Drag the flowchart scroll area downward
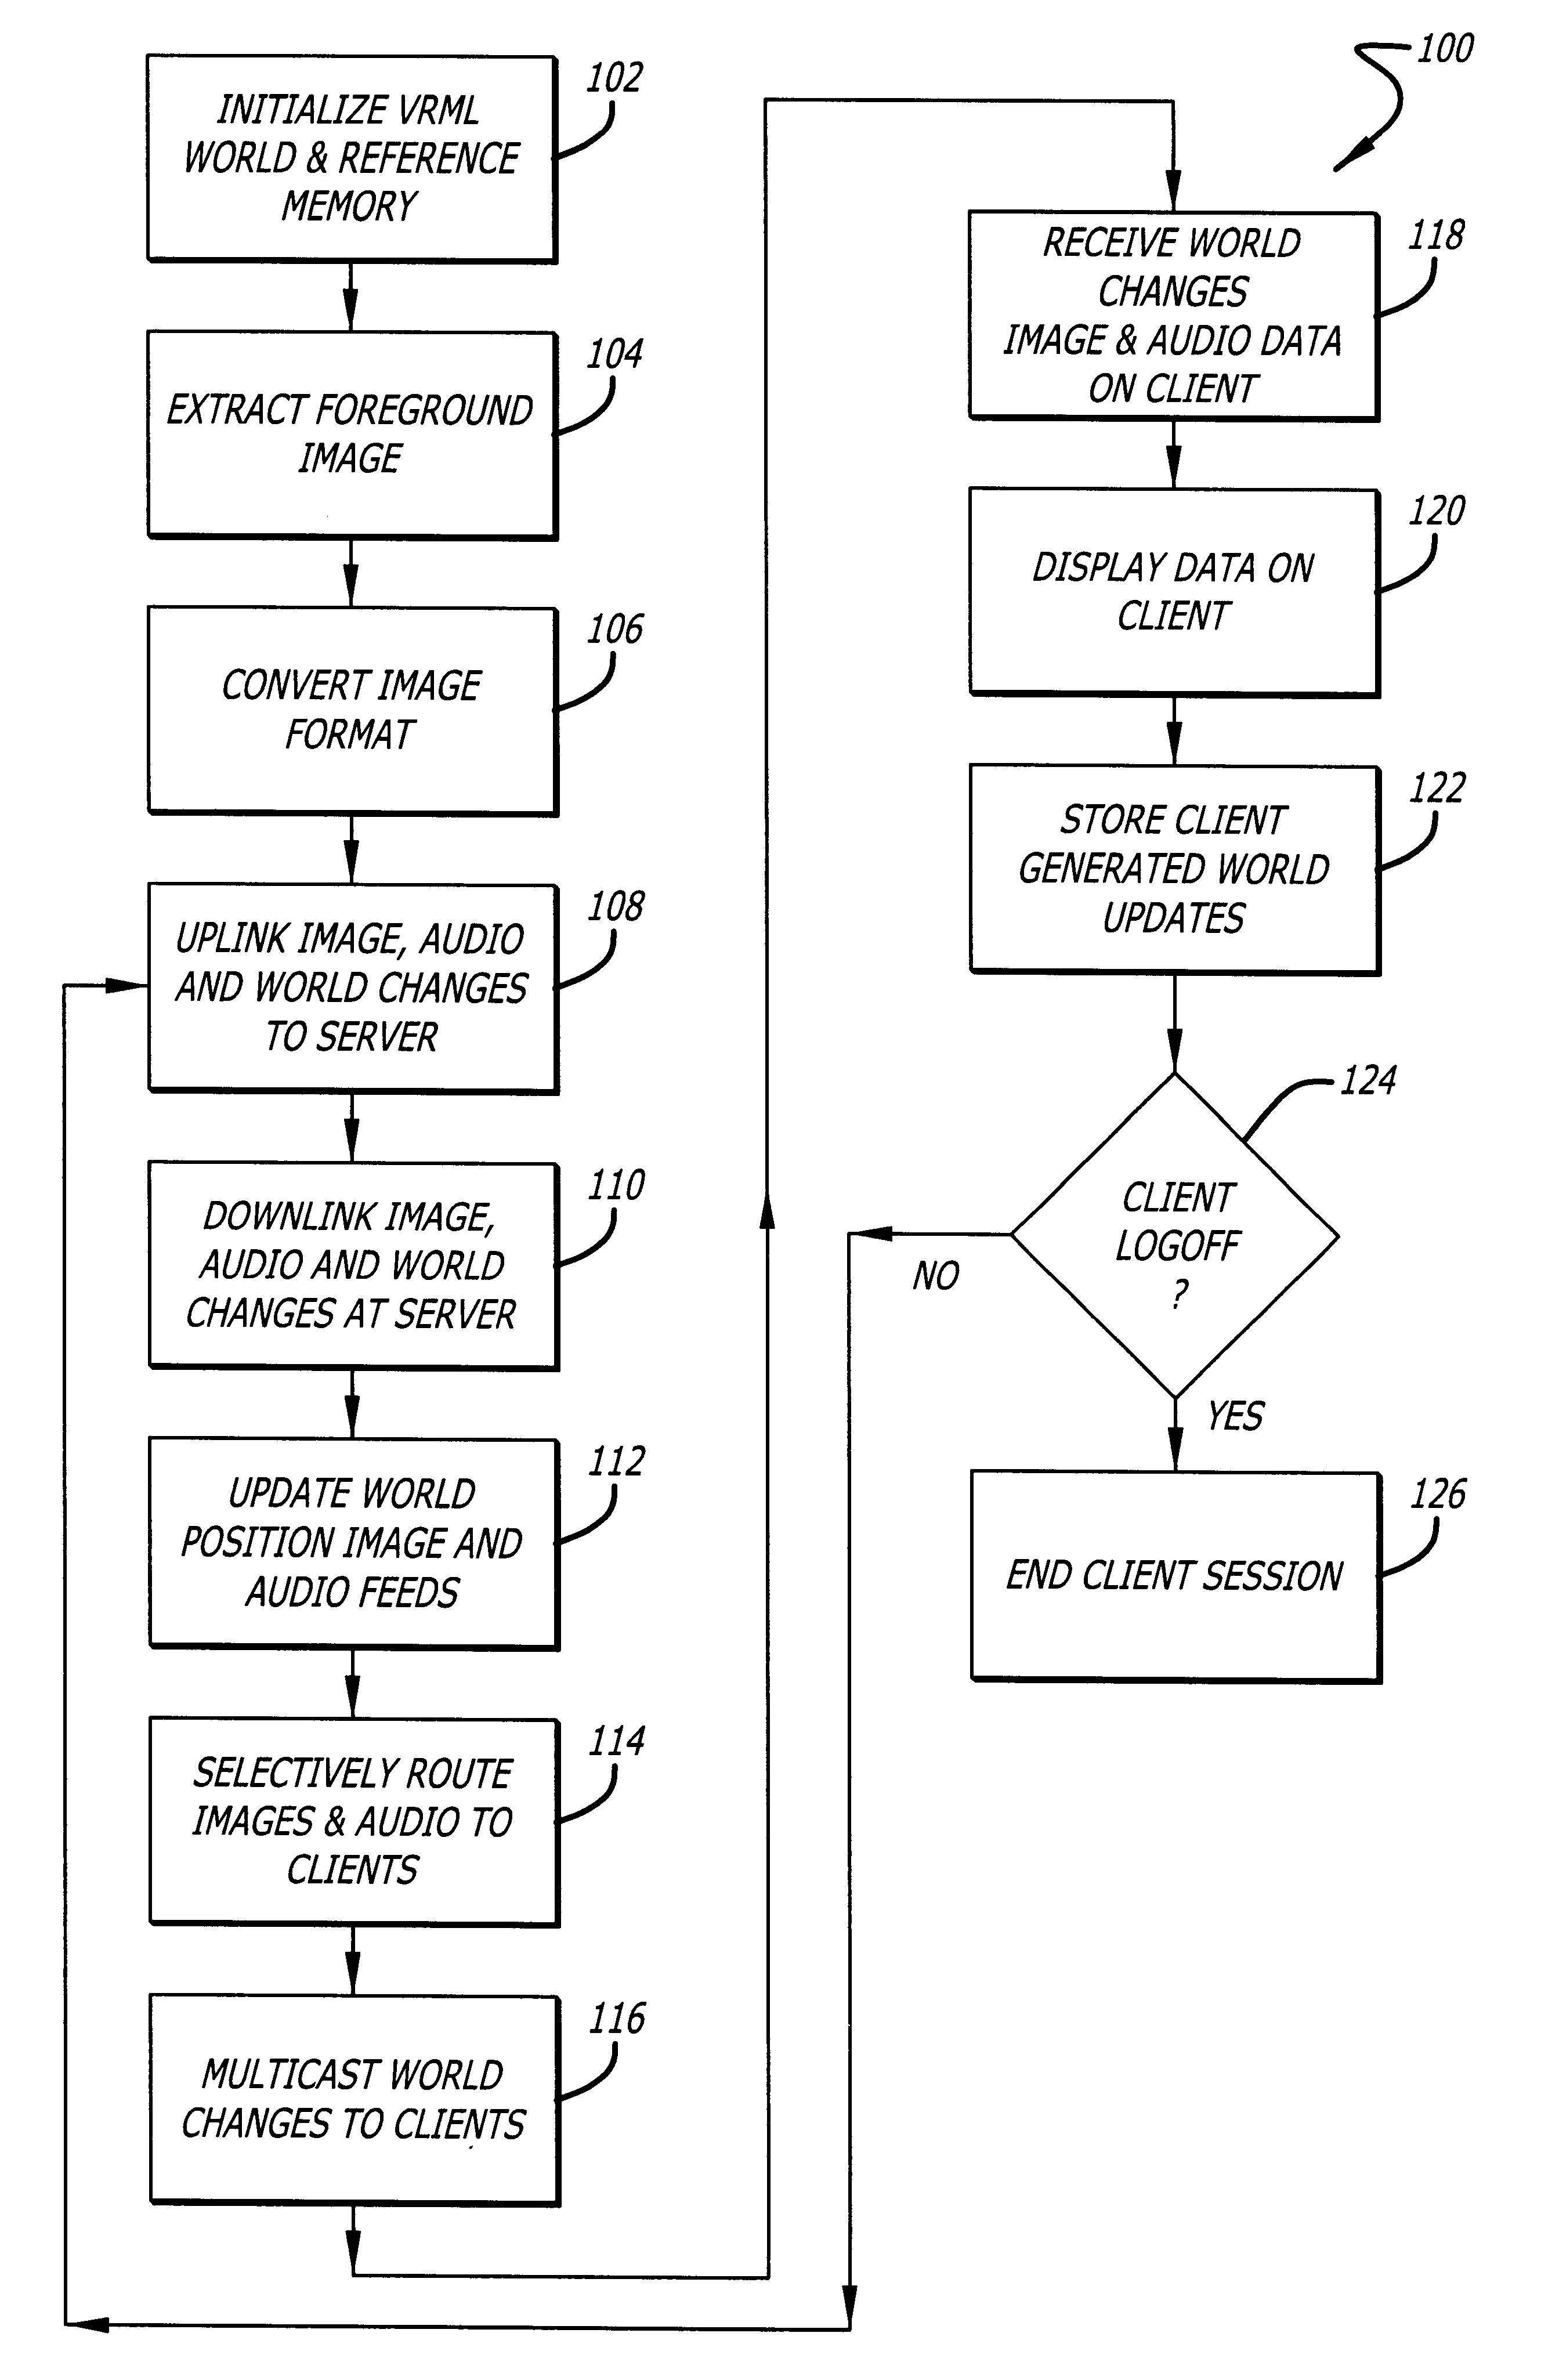 [780, 1190]
